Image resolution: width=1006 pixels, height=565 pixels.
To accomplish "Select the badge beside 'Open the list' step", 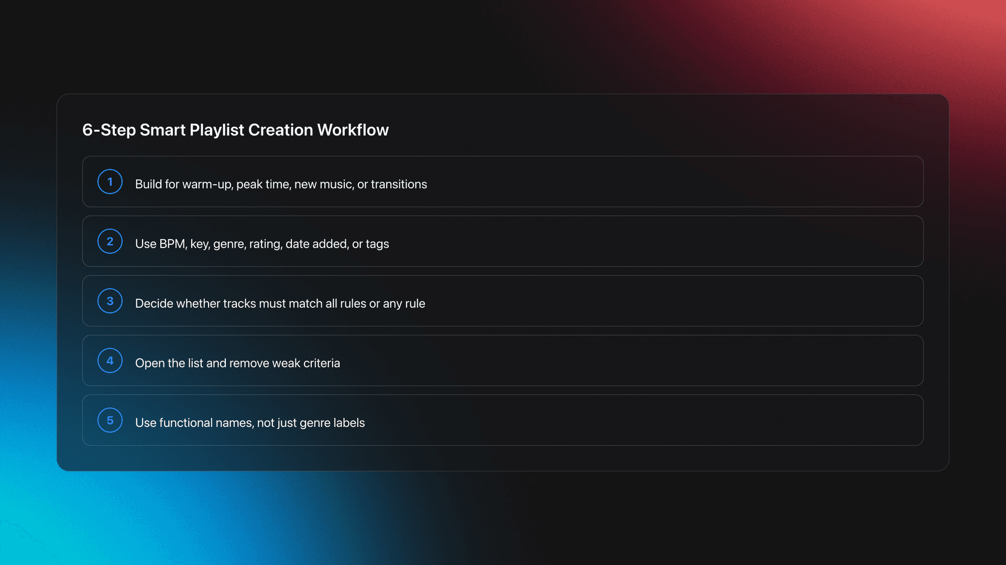I will [110, 360].
